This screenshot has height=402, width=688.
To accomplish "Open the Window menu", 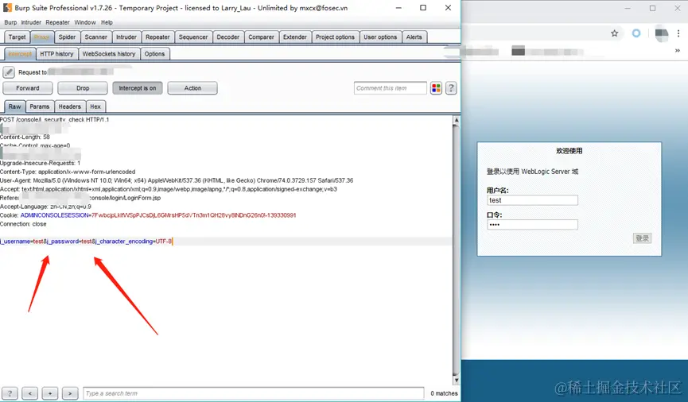I will 85,22.
